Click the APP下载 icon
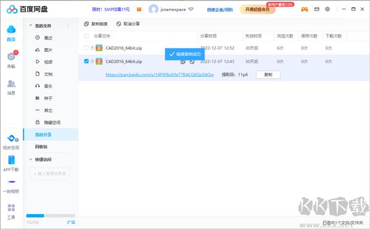Image resolution: width=370 pixels, height=229 pixels. (11, 160)
